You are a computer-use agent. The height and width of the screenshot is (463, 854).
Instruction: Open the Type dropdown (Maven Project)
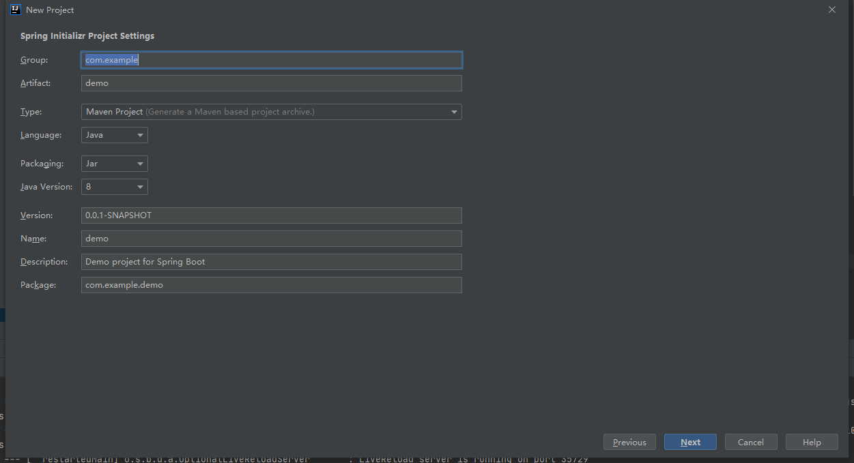pos(272,112)
